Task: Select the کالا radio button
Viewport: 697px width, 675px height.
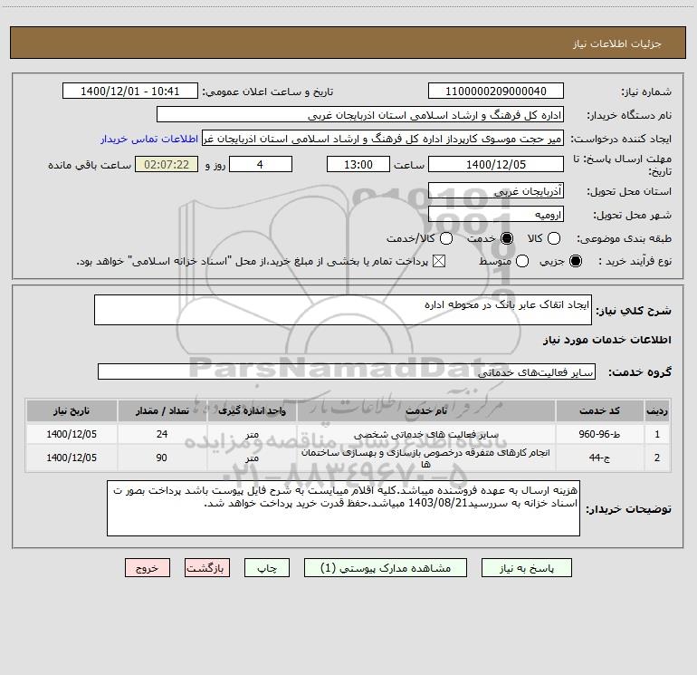Action: (x=553, y=238)
